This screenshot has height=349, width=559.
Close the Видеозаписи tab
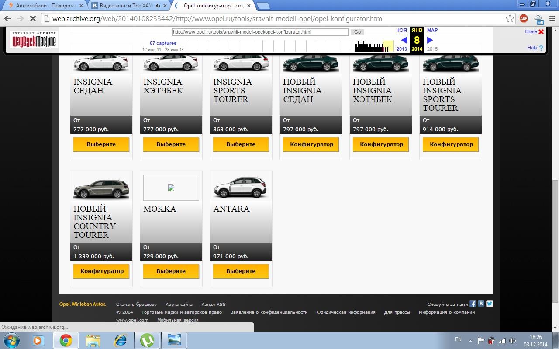click(166, 6)
